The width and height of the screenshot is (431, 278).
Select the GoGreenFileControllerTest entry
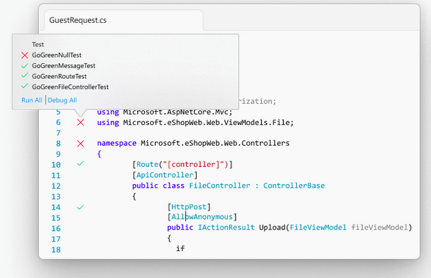point(70,87)
